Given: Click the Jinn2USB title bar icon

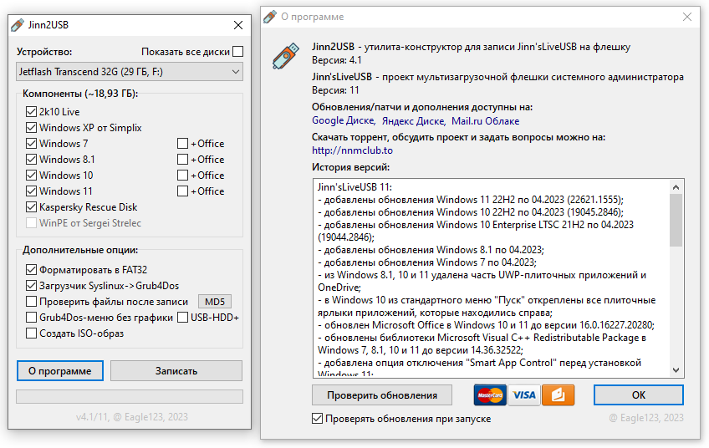Looking at the screenshot, I should 18,25.
